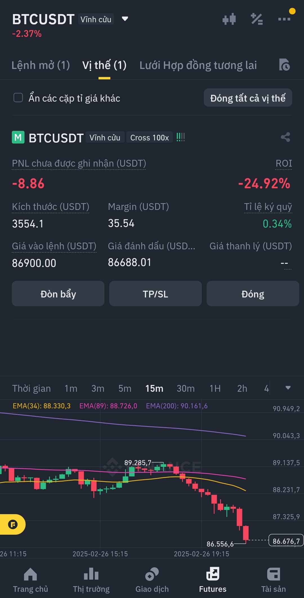Tap the yellow floating futures badge
The height and width of the screenshot is (598, 304).
[x=13, y=524]
